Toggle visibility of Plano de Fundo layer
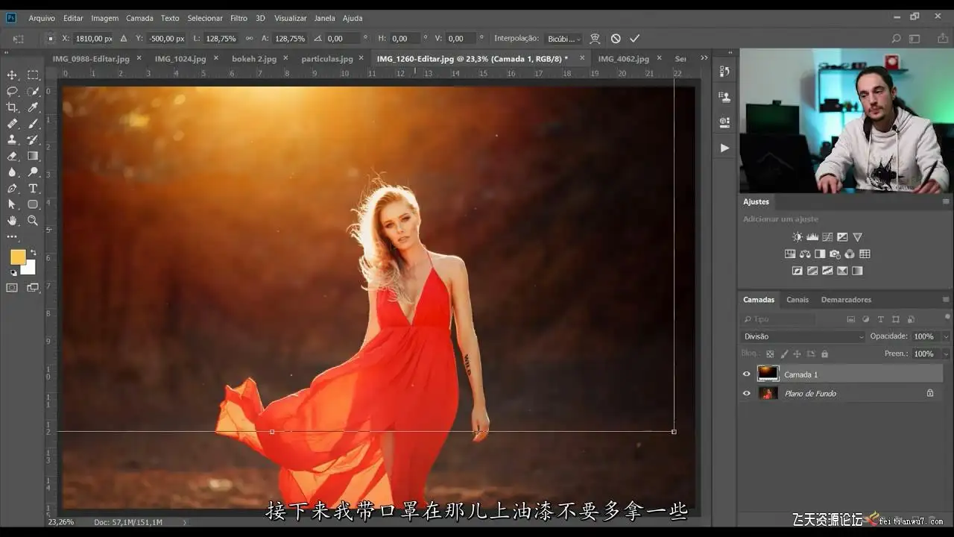This screenshot has height=537, width=954. [x=746, y=393]
